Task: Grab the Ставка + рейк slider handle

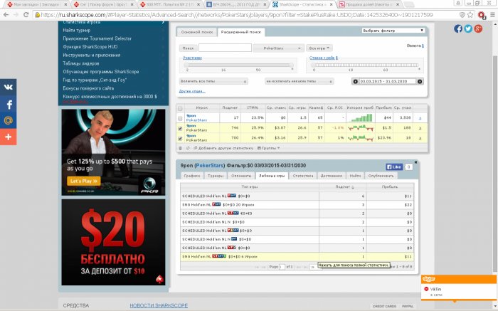Action: click(314, 65)
